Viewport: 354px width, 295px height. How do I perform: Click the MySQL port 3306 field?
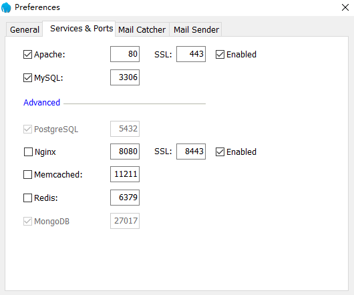click(x=125, y=77)
